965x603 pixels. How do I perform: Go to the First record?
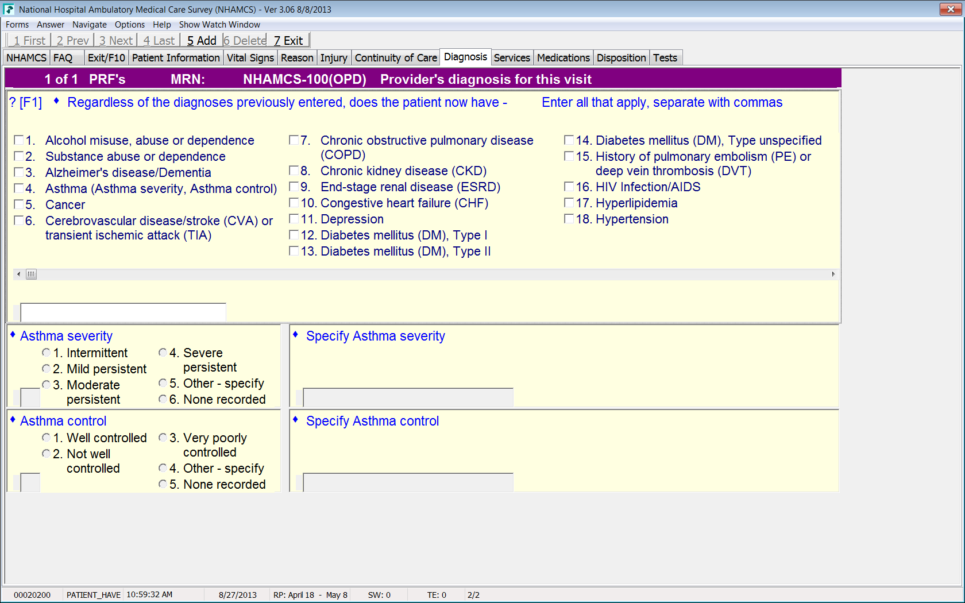click(29, 40)
